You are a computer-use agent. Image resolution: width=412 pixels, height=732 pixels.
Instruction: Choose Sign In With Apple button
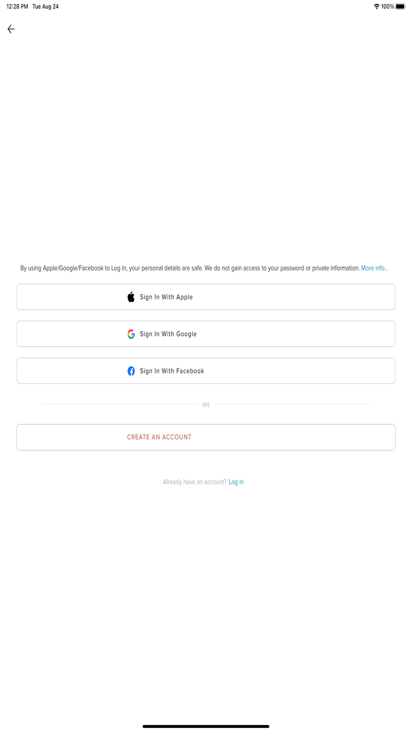pyautogui.click(x=206, y=297)
